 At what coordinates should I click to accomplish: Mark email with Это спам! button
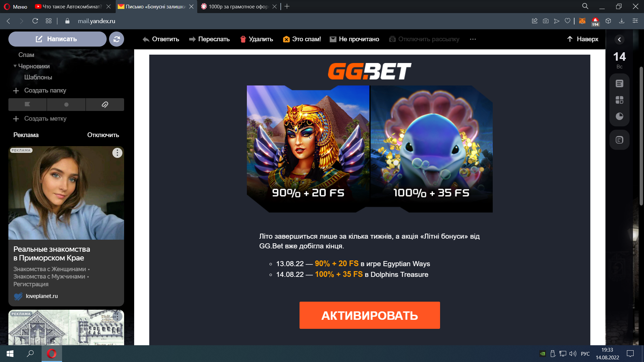coord(302,39)
